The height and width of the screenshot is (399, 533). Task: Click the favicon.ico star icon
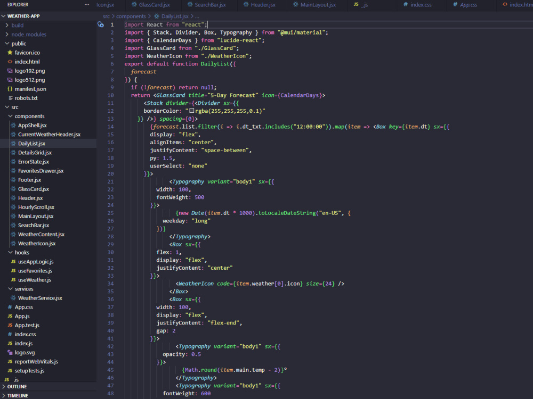[10, 53]
